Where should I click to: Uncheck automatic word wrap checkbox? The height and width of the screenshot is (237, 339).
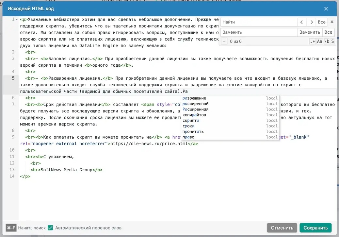click(50, 228)
